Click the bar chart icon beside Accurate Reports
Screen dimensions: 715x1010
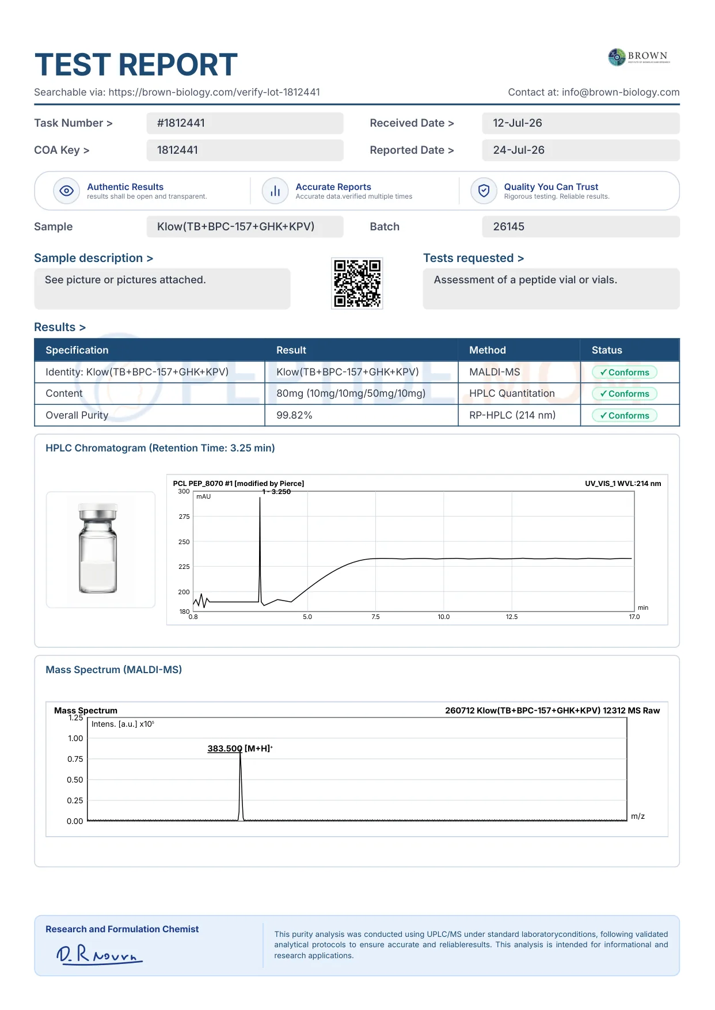point(275,191)
